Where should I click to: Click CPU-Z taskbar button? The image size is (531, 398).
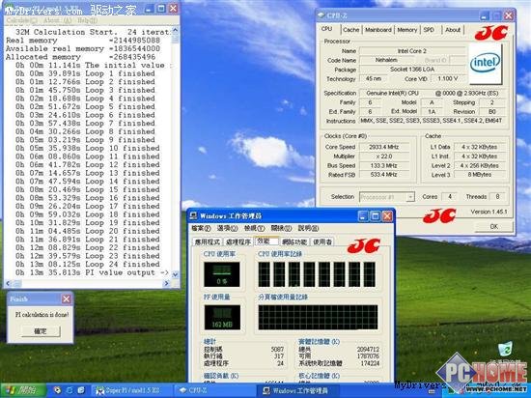[214, 390]
